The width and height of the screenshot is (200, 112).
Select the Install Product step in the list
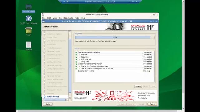pos(53,97)
